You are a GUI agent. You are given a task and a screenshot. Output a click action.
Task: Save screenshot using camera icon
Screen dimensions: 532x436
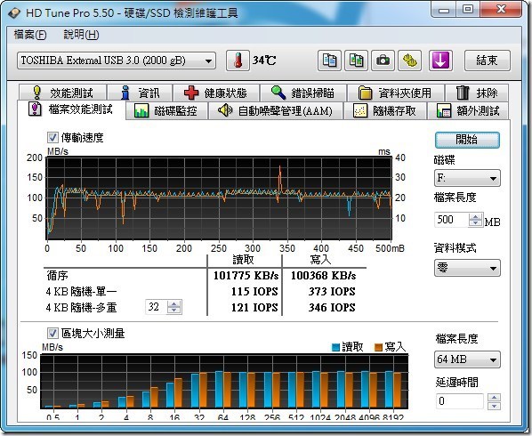click(383, 61)
